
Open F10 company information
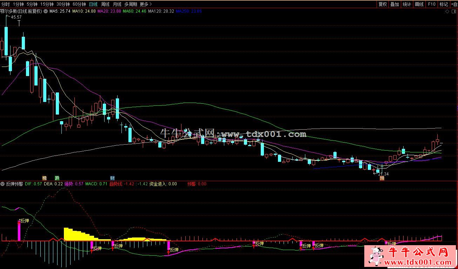click(431, 4)
